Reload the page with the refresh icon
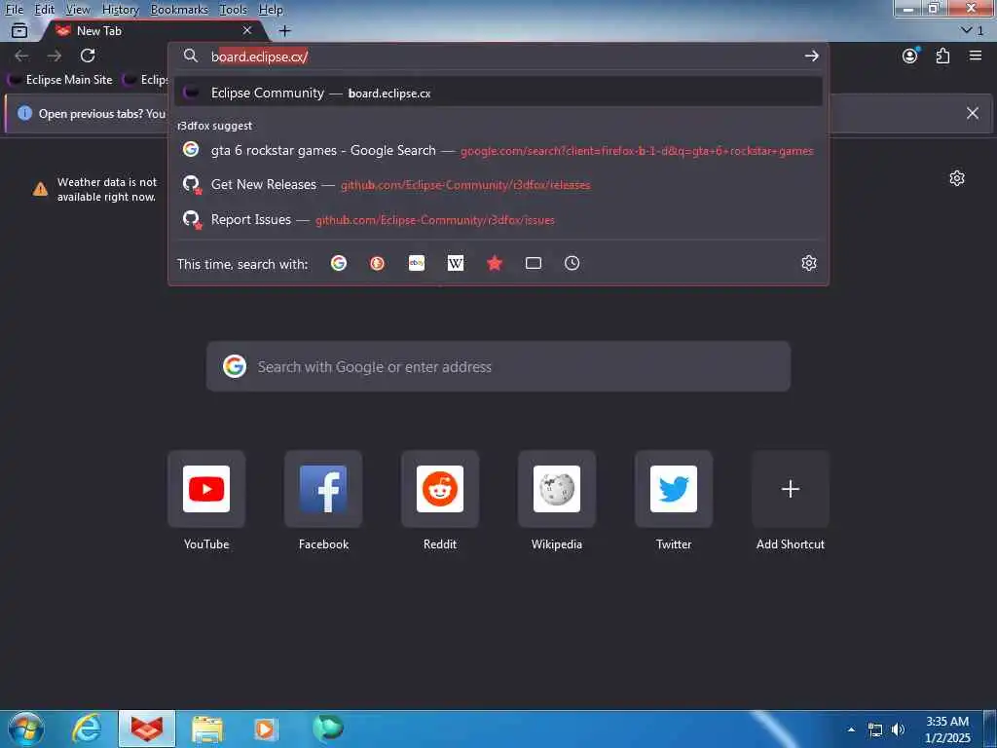 click(88, 56)
